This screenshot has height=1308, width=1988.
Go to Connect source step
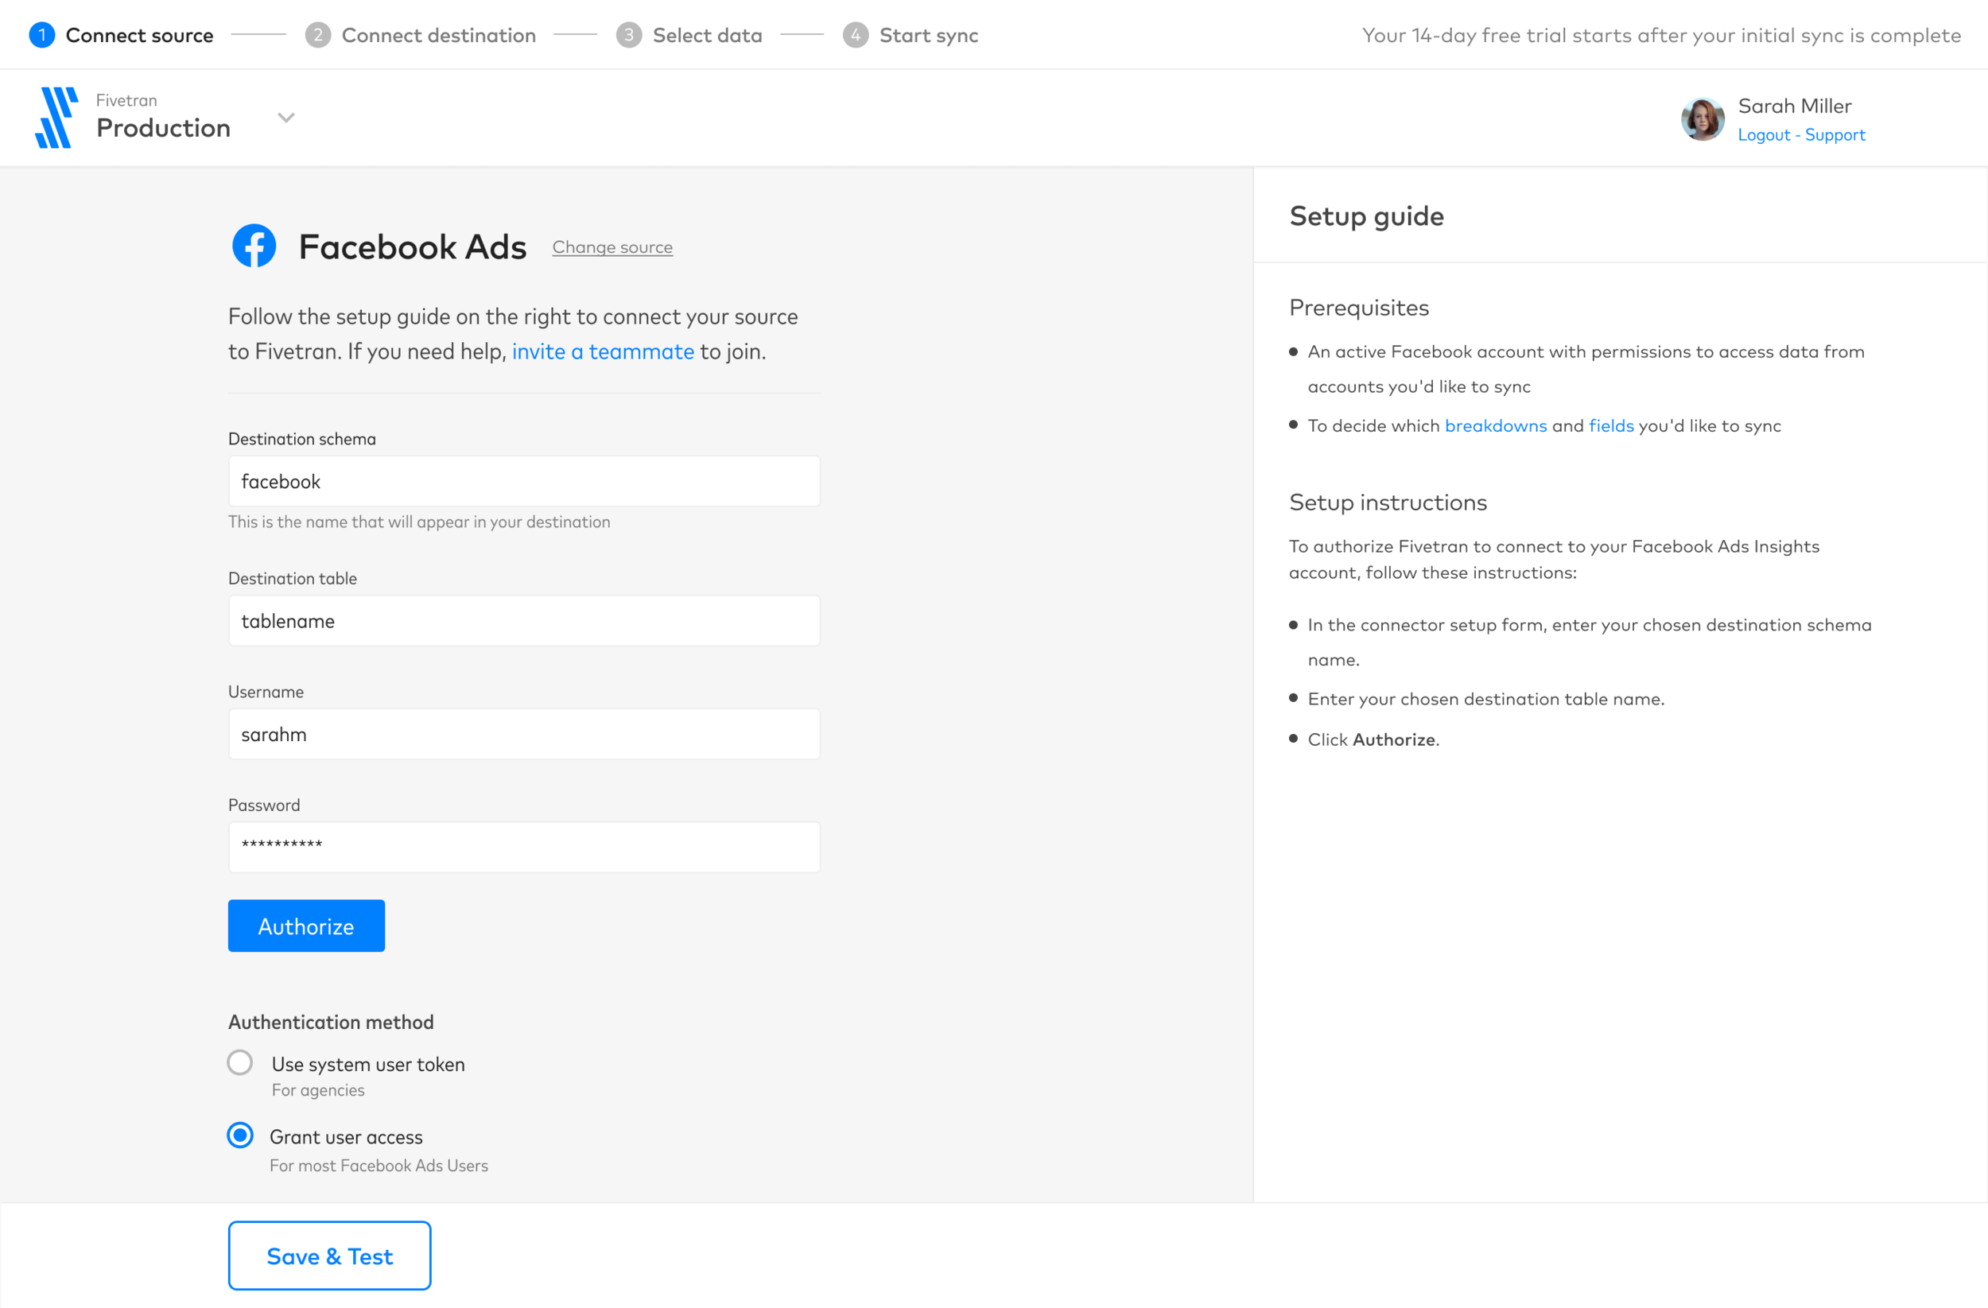click(139, 35)
